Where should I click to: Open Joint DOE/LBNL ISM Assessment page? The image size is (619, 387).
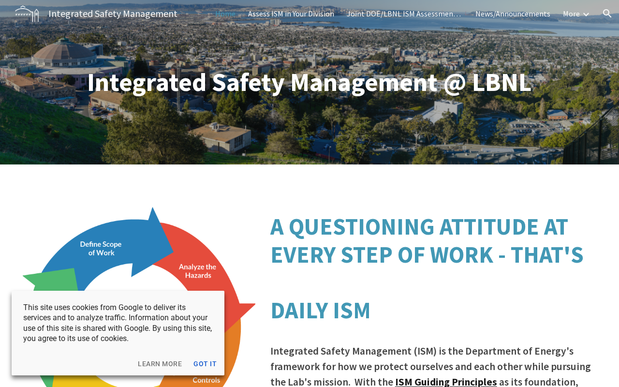(404, 14)
